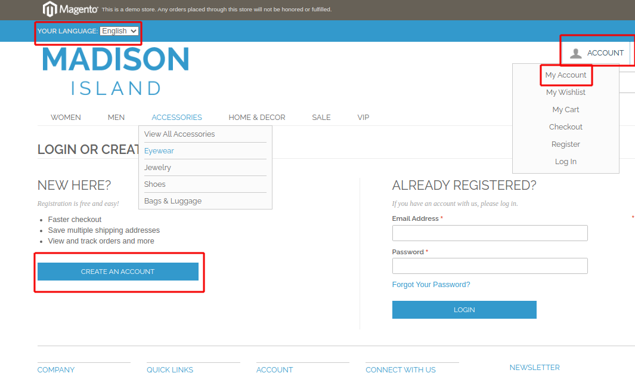Select Eyewear in Accessories submenu
635x379 pixels.
point(159,151)
